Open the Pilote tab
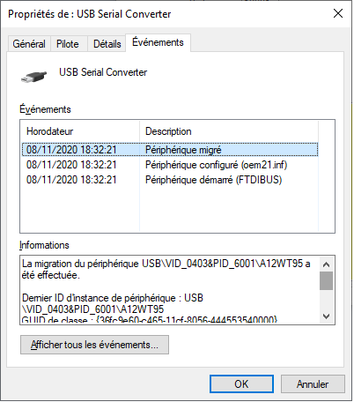The image size is (354, 402). [x=68, y=44]
